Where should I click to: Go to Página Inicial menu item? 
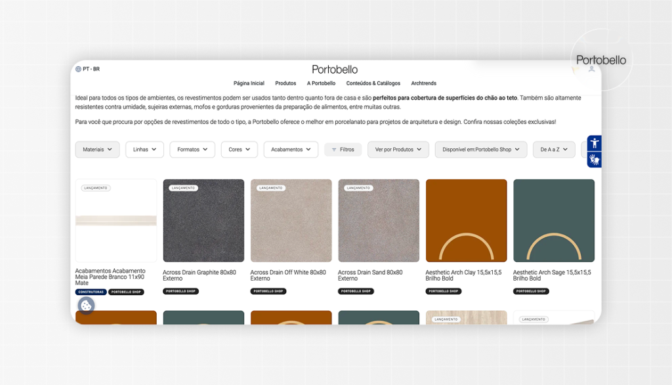[x=249, y=83]
